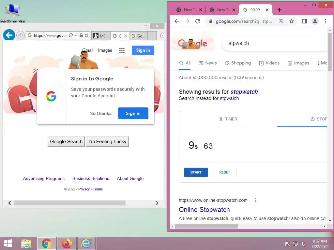Screen dimensions: 334x250
Task: Open Firefox from the taskbar
Action: tap(67, 243)
